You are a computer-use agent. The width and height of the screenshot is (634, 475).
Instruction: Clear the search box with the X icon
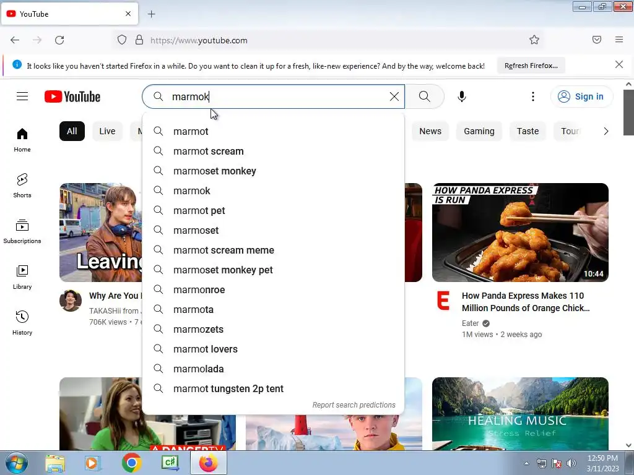[x=394, y=96]
